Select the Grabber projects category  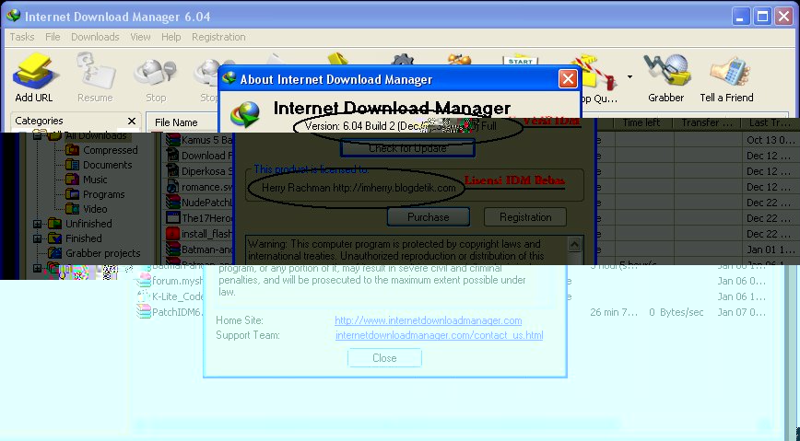(x=102, y=253)
